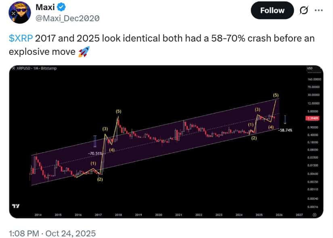Click the -70.51% crash label
The width and height of the screenshot is (333, 238).
pos(96,154)
